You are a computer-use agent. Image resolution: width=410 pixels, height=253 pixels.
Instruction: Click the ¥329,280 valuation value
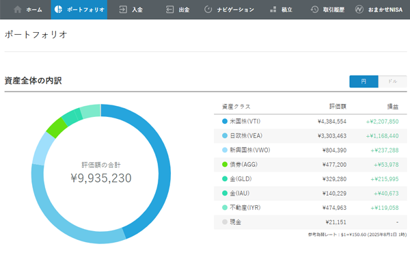tap(334, 179)
